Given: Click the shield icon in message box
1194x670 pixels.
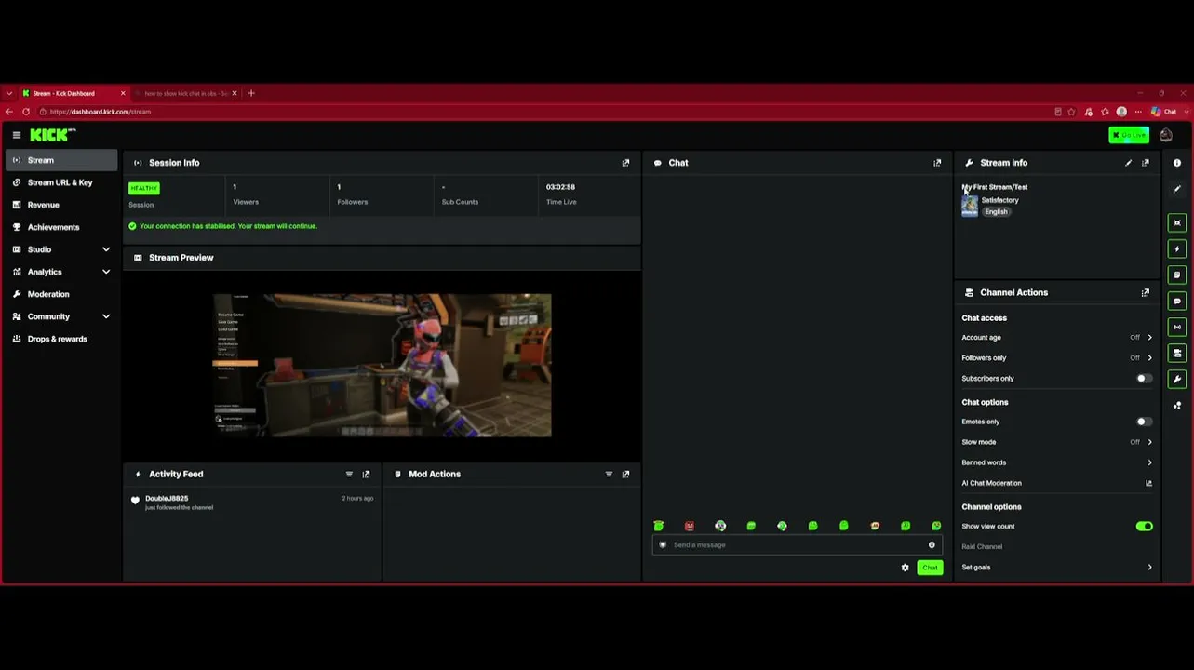Looking at the screenshot, I should pyautogui.click(x=663, y=545).
